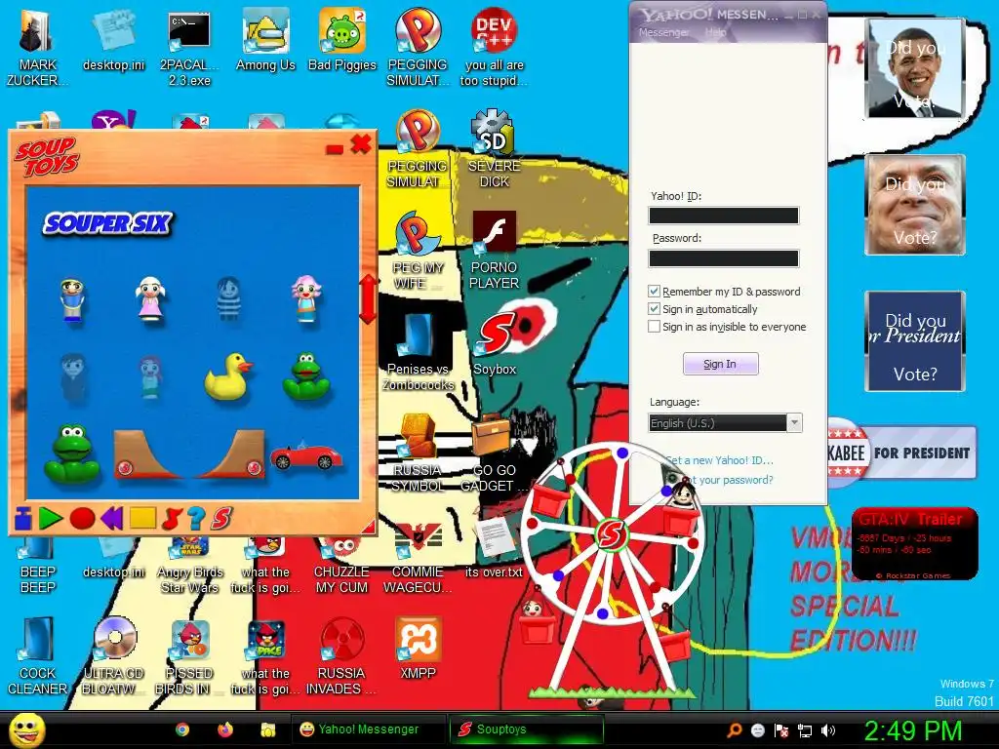Click the McCain Did you Vote gadget
The width and height of the screenshot is (999, 749).
tap(915, 205)
